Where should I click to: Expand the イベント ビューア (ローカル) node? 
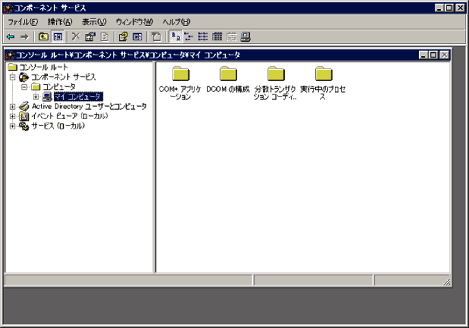tap(12, 116)
